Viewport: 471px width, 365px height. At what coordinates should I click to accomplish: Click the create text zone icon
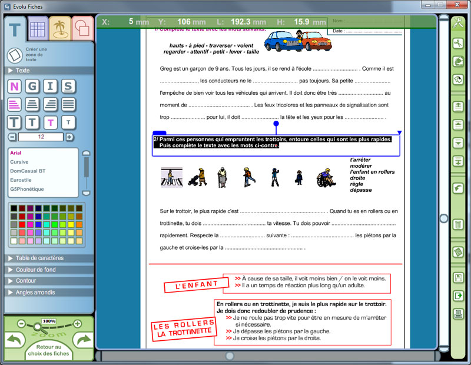point(15,55)
